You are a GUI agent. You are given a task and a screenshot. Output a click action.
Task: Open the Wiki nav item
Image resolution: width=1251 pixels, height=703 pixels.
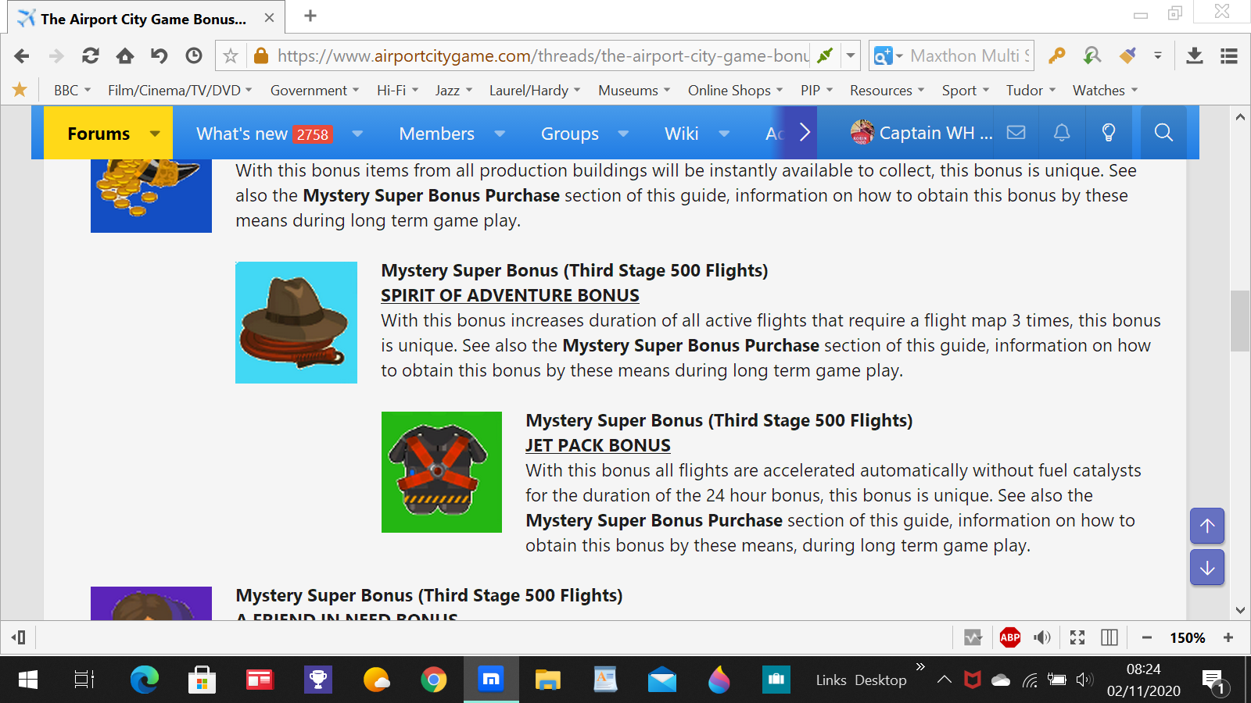coord(681,134)
